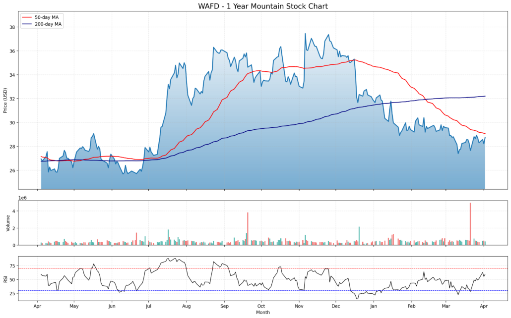Image resolution: width=511 pixels, height=318 pixels.
Task: Click the 26 tick on the price axis
Action: coord(12,170)
